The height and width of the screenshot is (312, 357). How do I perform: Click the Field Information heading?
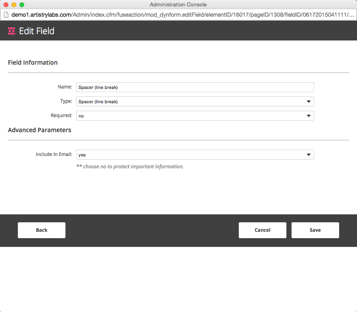tap(33, 63)
